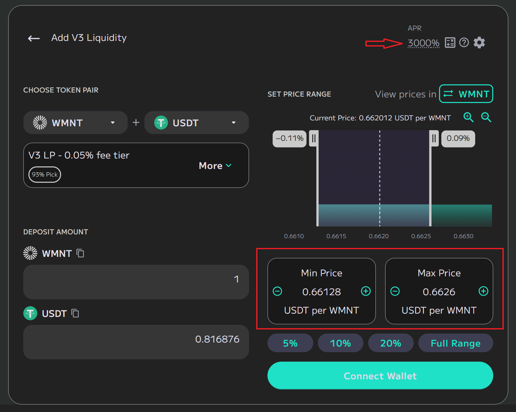
Task: Click the APR help question mark icon
Action: point(464,43)
